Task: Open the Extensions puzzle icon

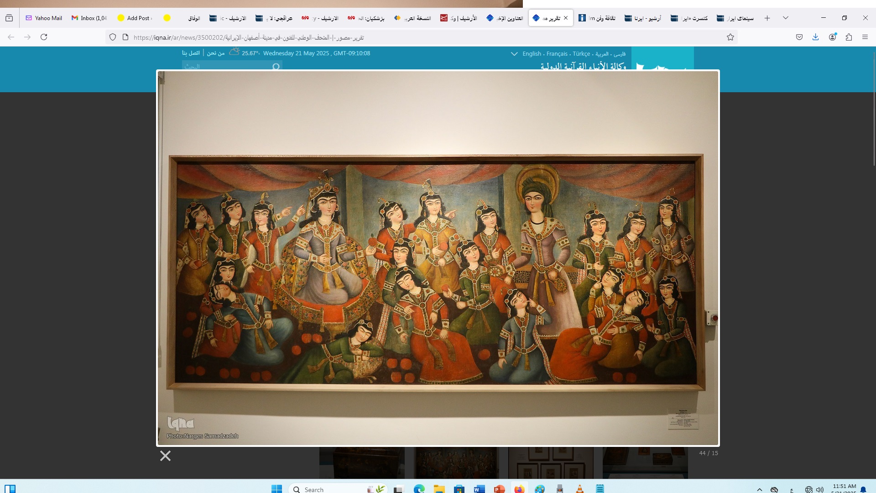Action: (849, 37)
